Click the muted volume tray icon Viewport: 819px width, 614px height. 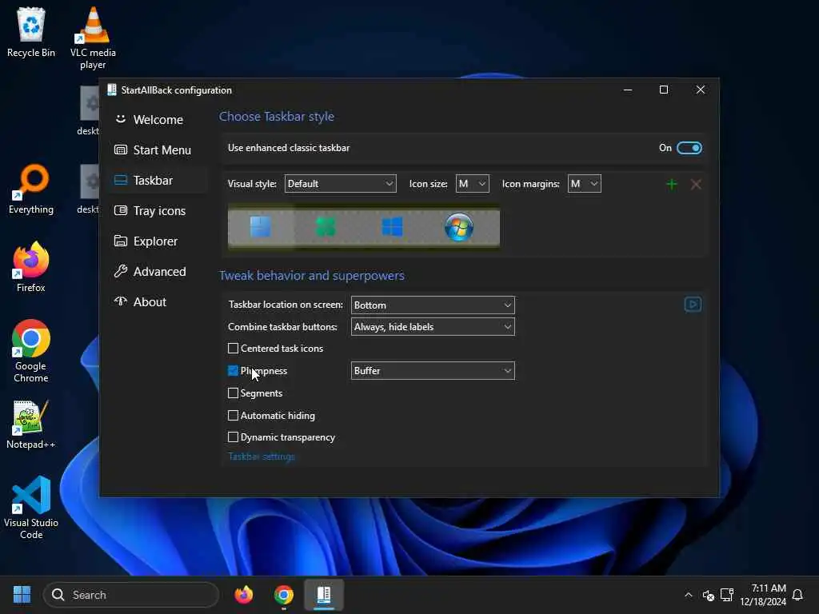tap(709, 595)
